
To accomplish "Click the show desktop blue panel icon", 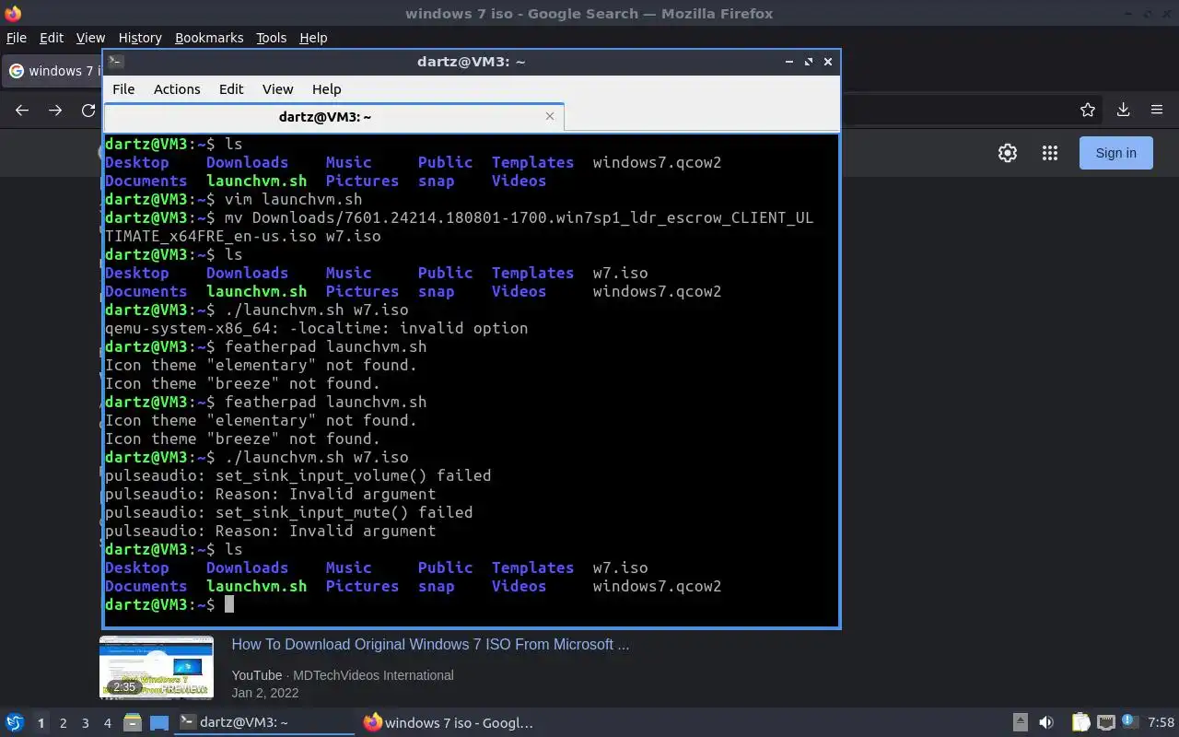I will point(159,722).
